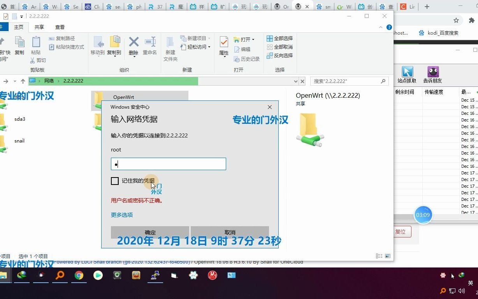Switch to 主页 ribbon tab
Image resolution: width=478 pixels, height=299 pixels.
(x=19, y=27)
